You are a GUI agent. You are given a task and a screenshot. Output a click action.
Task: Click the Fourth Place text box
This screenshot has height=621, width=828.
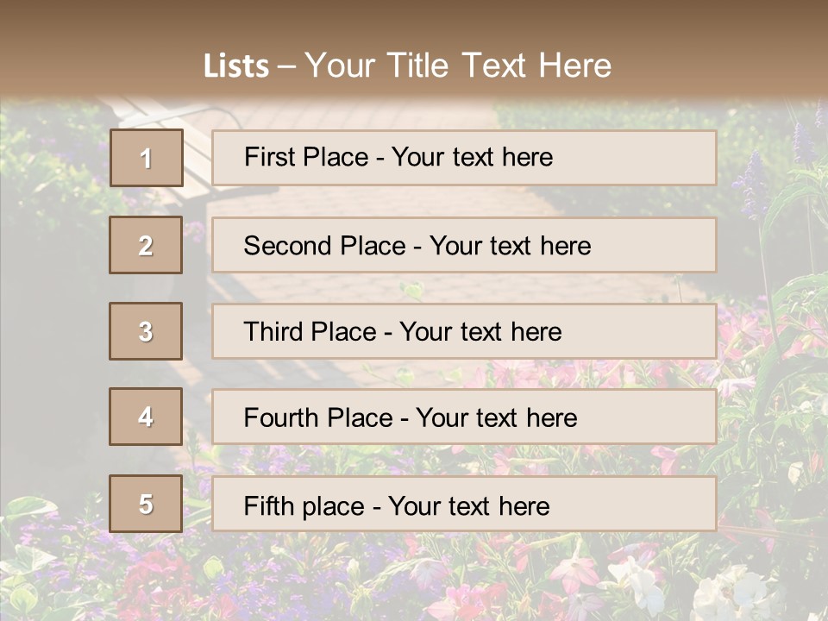point(464,417)
